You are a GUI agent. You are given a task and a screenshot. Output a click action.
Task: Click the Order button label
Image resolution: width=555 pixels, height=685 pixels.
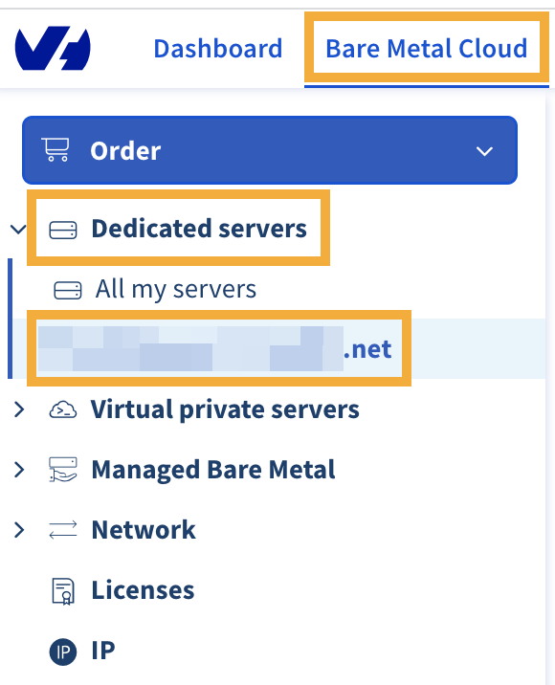tap(125, 151)
